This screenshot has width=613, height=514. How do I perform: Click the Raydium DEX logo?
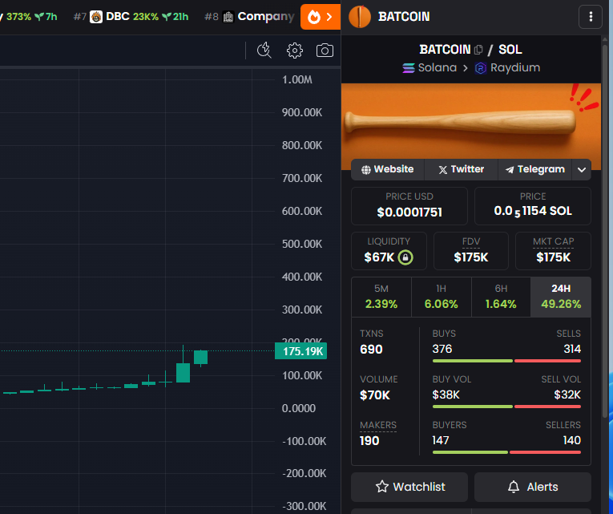coord(480,68)
